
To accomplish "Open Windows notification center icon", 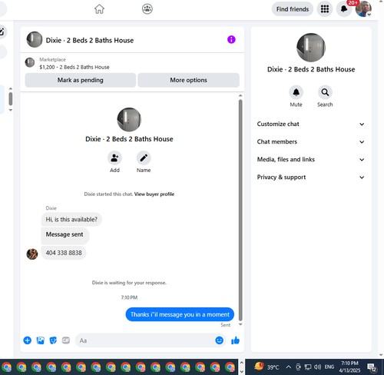I will [x=372, y=367].
